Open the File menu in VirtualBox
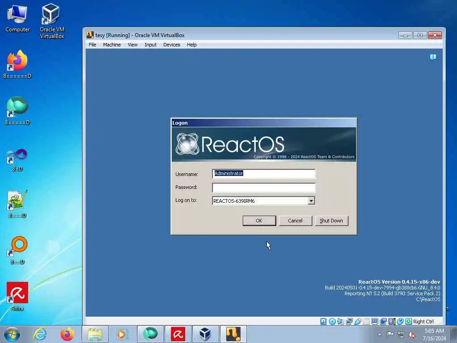457x343 pixels. point(92,45)
